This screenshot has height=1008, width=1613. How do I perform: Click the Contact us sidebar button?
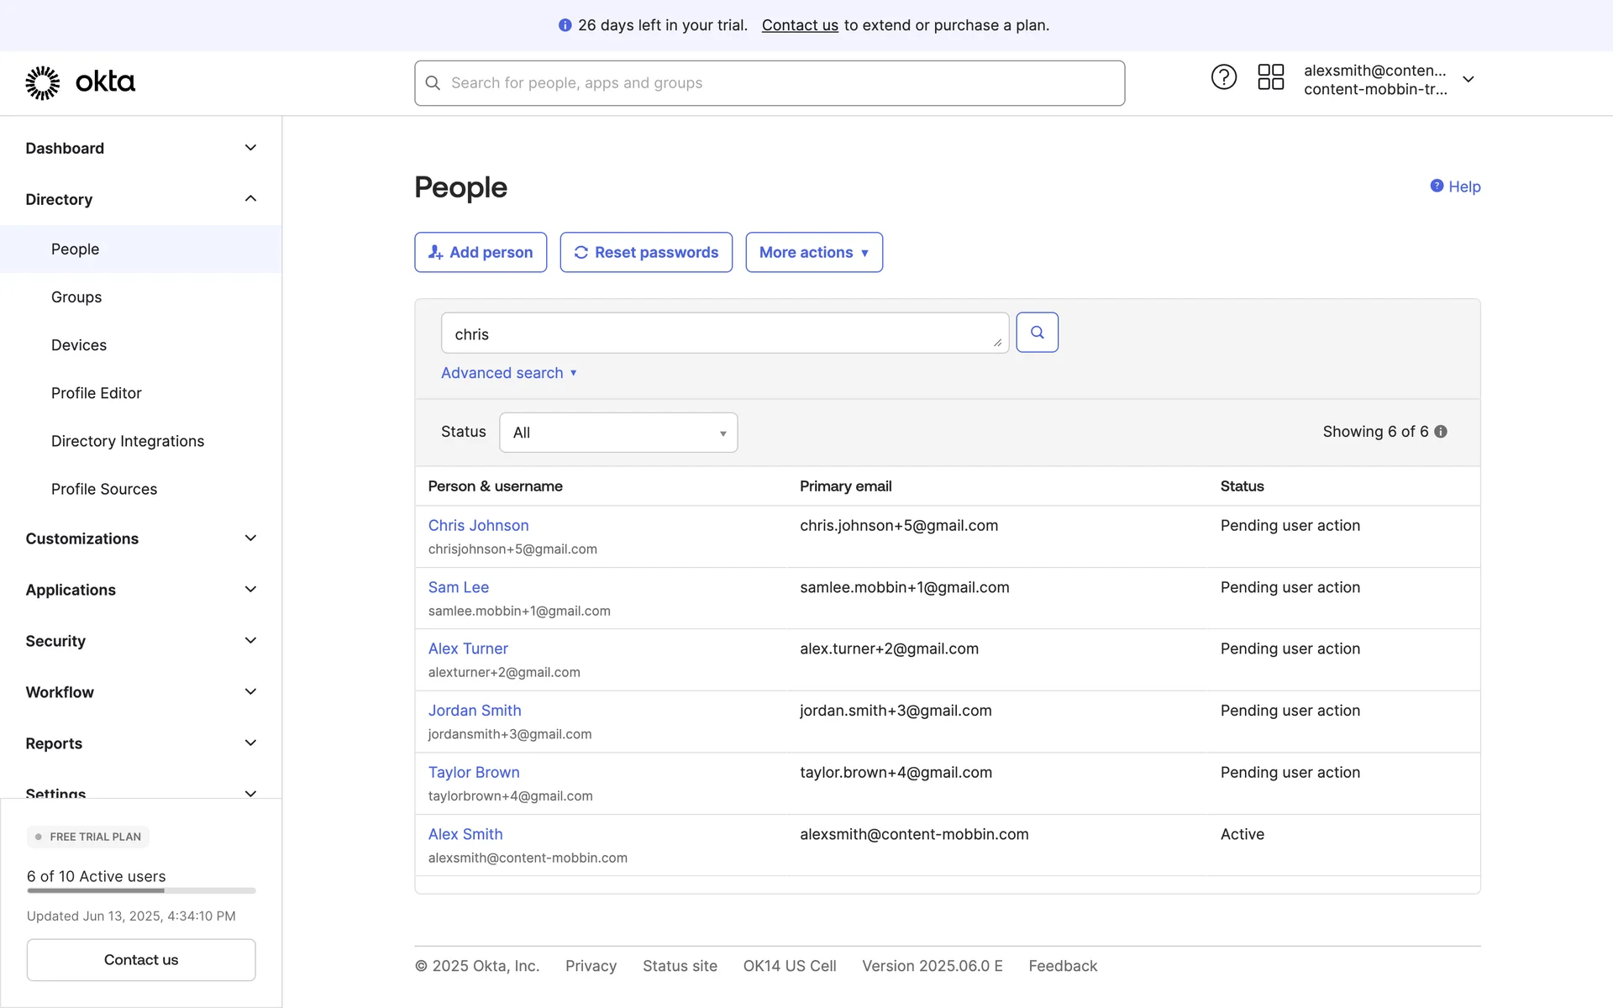141,959
